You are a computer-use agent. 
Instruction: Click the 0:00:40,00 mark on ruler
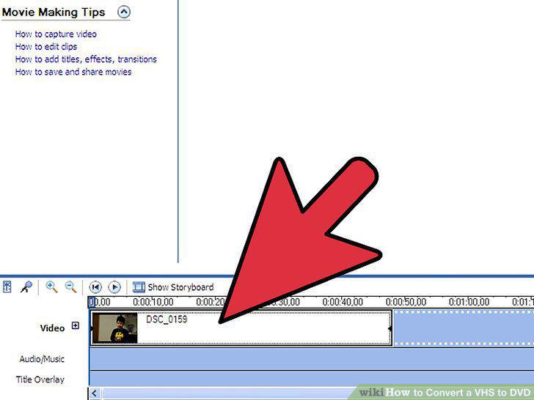(x=343, y=302)
